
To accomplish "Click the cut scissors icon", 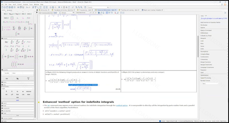I will [18, 7].
